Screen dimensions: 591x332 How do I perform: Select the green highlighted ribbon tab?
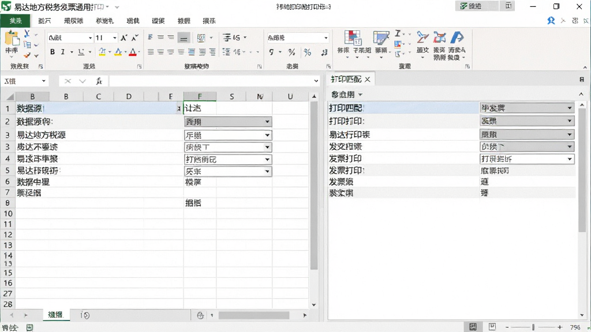click(x=16, y=21)
